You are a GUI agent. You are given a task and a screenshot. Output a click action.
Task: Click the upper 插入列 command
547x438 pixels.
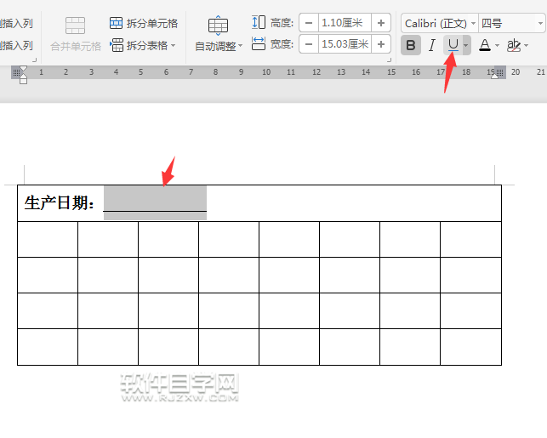(x=16, y=23)
